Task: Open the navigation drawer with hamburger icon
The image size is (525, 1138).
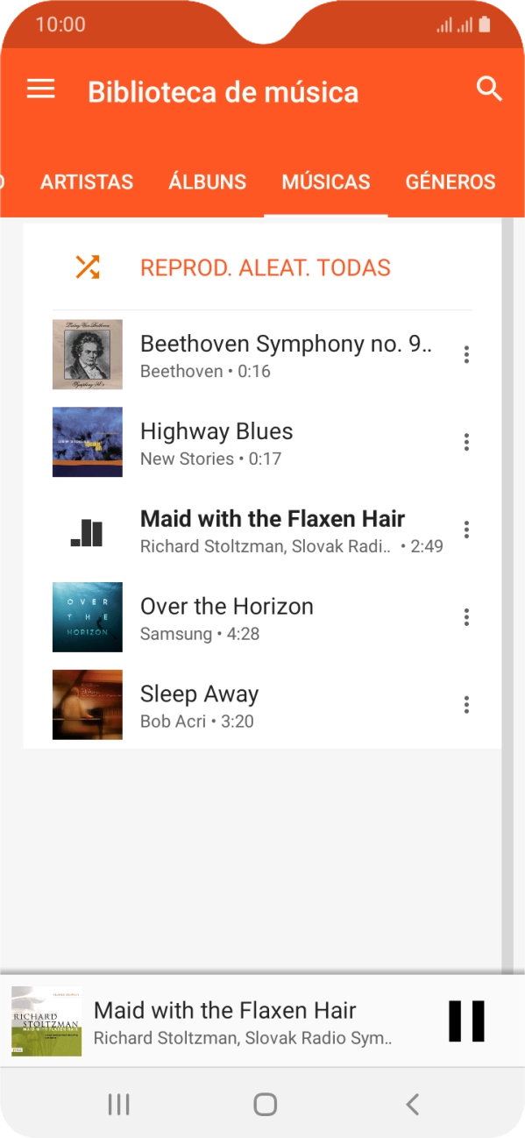Action: click(40, 89)
